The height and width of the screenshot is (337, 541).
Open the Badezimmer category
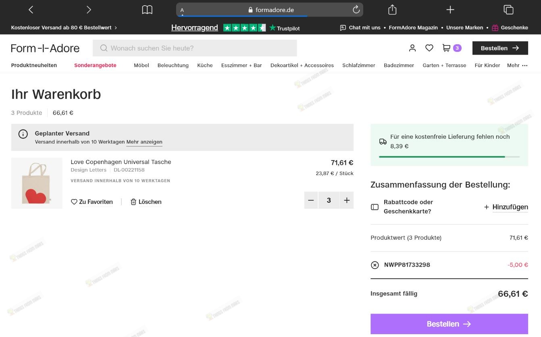[399, 65]
